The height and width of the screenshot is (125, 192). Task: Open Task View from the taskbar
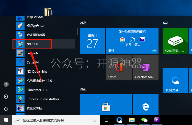(x=106, y=120)
